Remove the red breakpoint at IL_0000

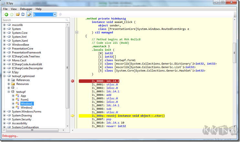pyautogui.click(x=72, y=81)
